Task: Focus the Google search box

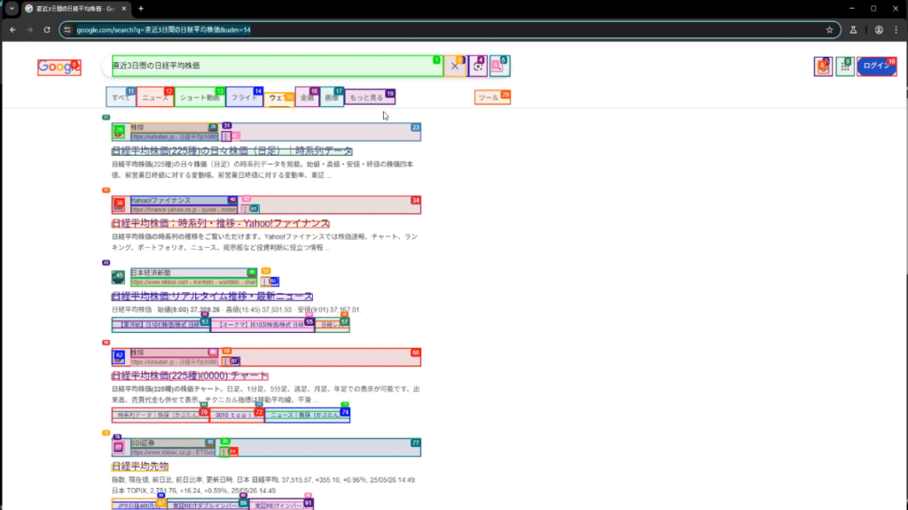Action: (278, 66)
